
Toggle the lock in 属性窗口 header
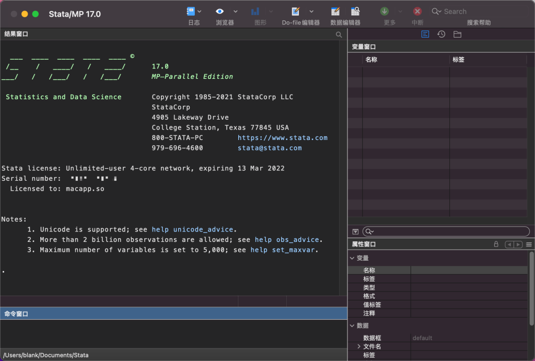[x=496, y=244]
